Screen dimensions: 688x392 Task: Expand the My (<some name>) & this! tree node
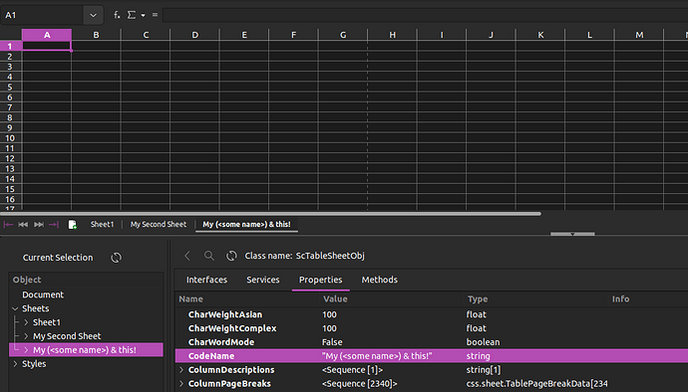coord(26,350)
